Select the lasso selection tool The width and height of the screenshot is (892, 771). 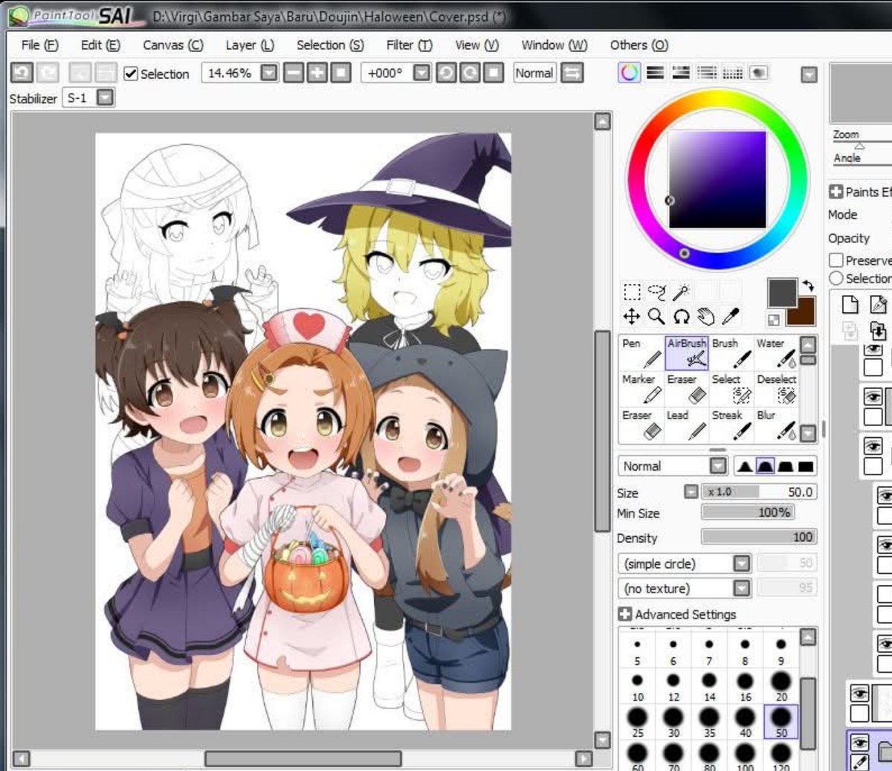click(656, 291)
